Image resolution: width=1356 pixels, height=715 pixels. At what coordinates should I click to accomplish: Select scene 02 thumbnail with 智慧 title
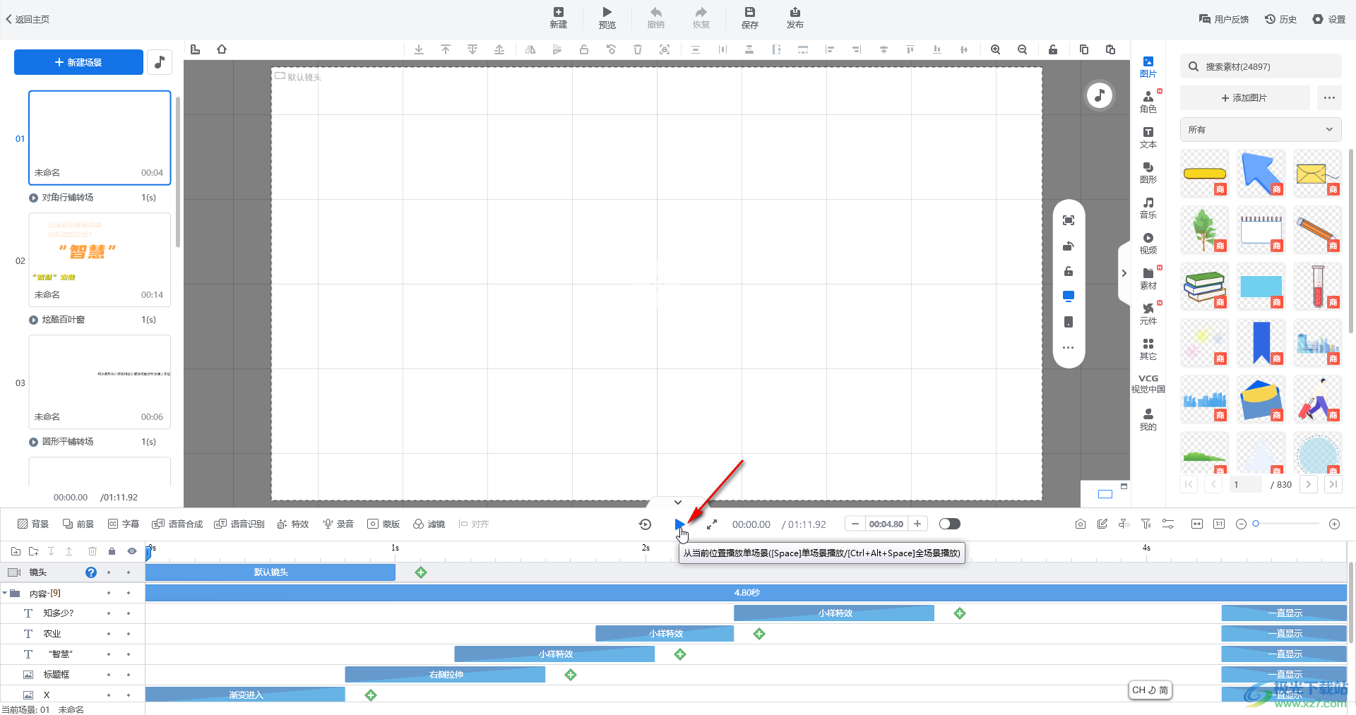pyautogui.click(x=100, y=260)
